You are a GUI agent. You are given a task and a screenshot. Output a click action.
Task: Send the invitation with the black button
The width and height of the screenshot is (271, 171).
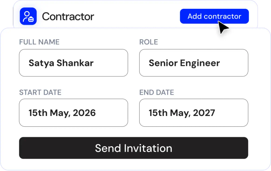[x=133, y=148]
